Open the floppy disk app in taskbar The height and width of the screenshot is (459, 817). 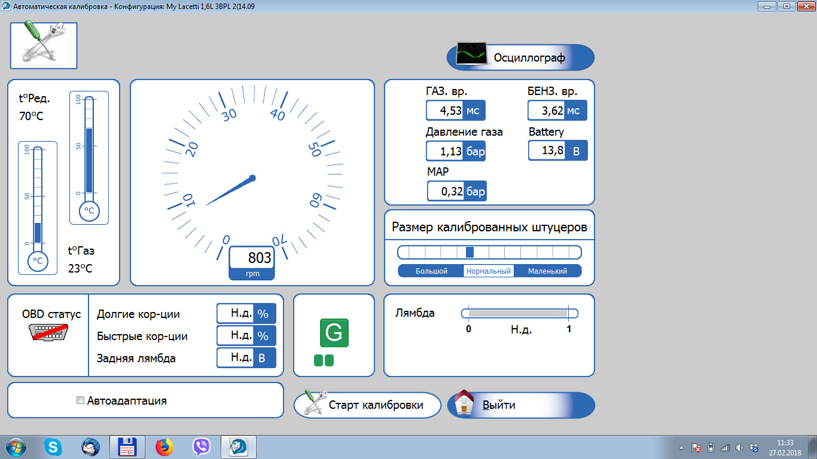click(127, 447)
